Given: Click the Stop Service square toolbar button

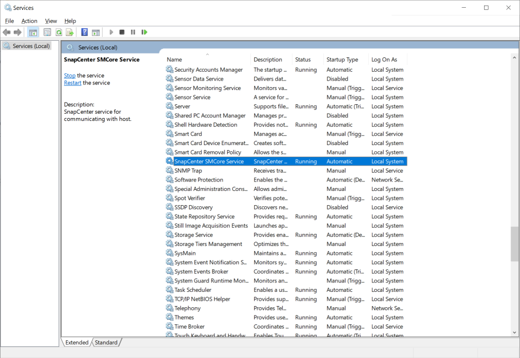Looking at the screenshot, I should pyautogui.click(x=122, y=33).
